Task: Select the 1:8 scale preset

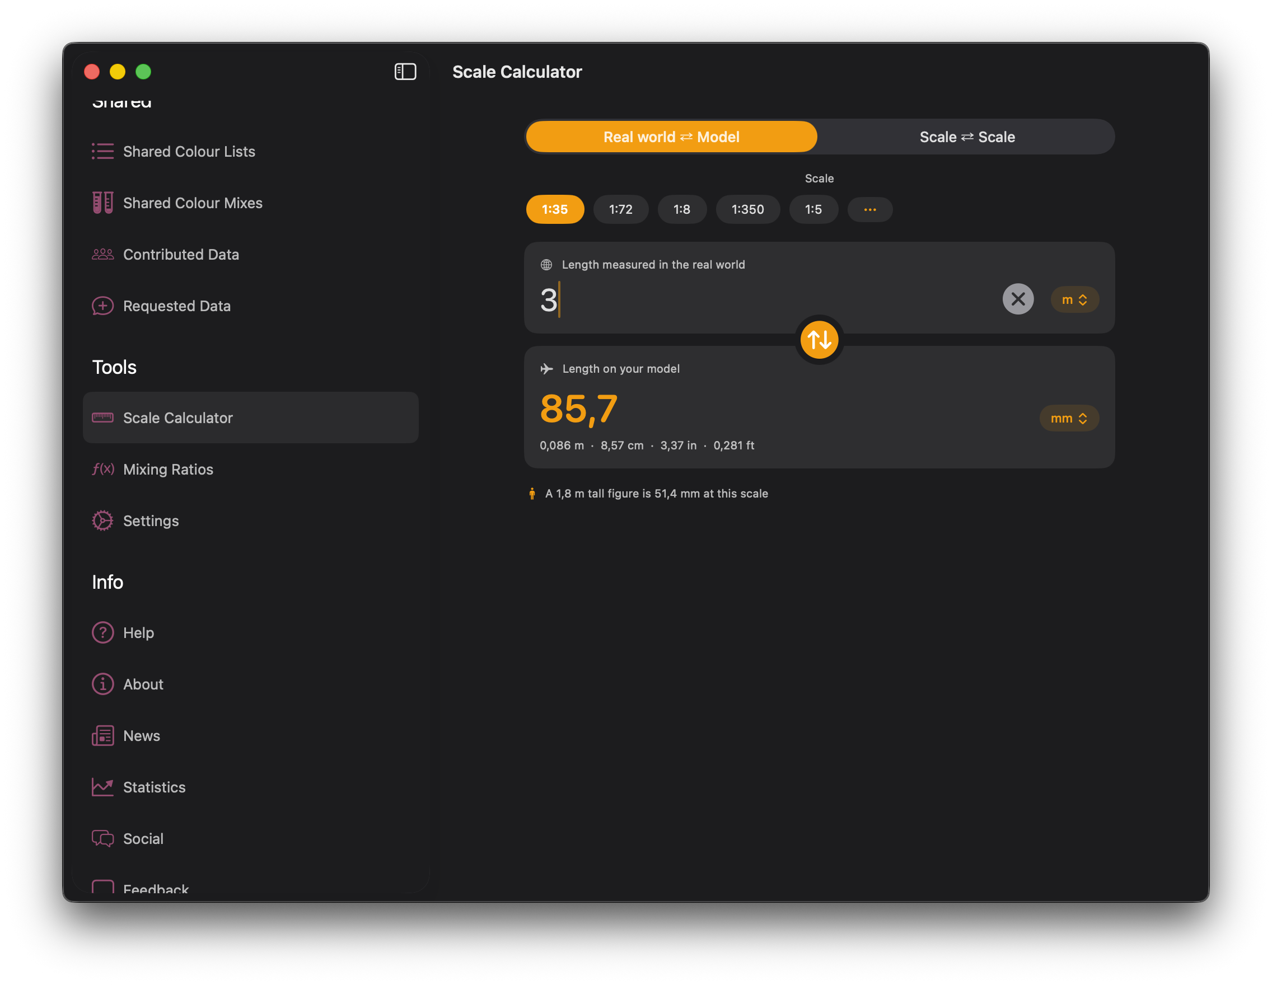Action: pos(681,209)
